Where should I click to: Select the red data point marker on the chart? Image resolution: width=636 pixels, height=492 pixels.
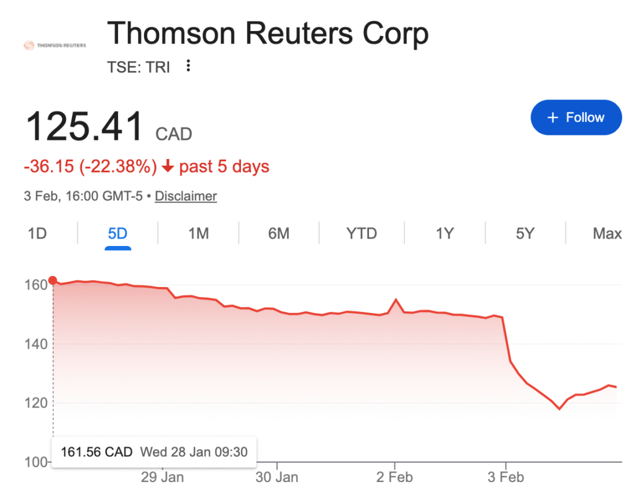coord(53,280)
